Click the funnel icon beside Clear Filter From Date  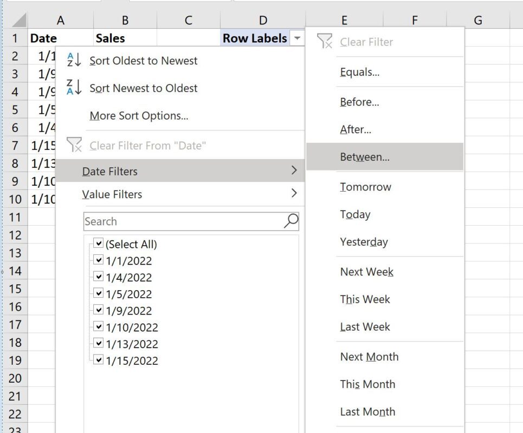74,144
